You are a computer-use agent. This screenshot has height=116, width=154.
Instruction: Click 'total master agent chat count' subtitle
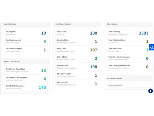coord(17,71)
